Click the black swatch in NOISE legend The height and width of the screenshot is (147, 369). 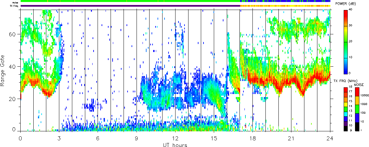(x=357, y=127)
